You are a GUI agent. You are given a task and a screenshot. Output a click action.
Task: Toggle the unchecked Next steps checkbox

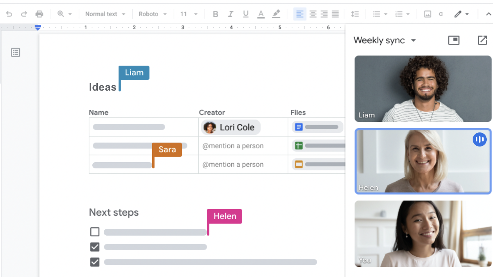(95, 232)
